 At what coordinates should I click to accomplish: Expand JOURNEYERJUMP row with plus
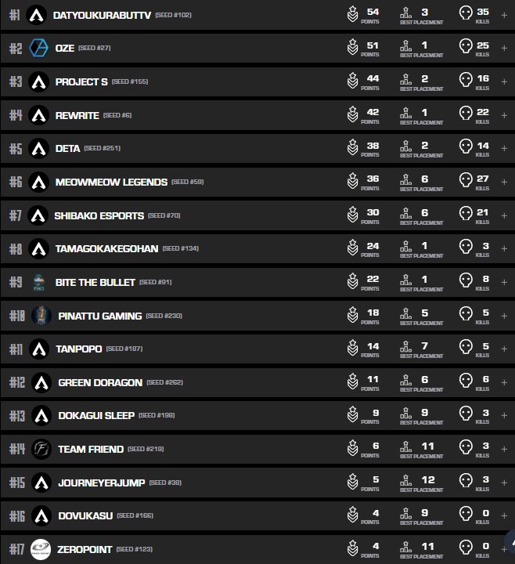coord(504,483)
